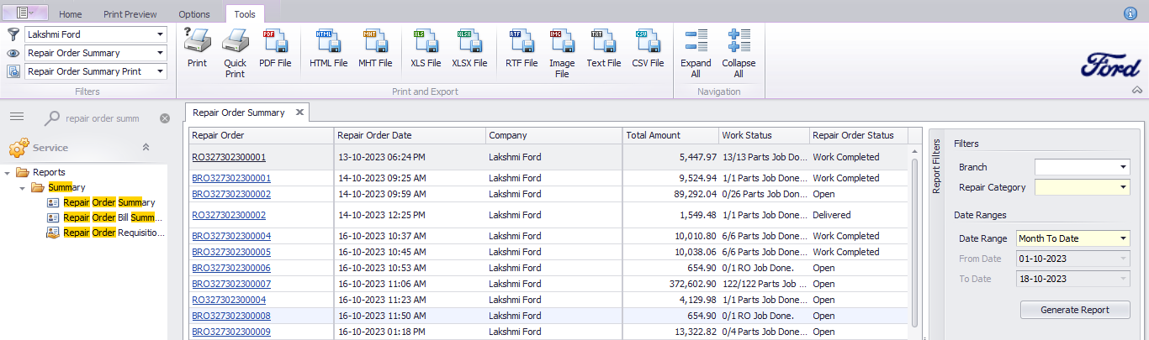The image size is (1149, 340).
Task: Select the Tools ribbon tab
Action: pos(245,14)
